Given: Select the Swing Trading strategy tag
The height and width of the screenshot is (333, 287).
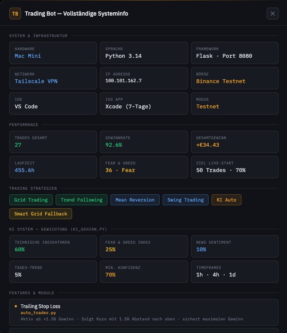Looking at the screenshot, I should [x=185, y=200].
